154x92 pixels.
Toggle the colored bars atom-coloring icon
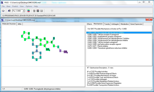[x=28, y=11]
